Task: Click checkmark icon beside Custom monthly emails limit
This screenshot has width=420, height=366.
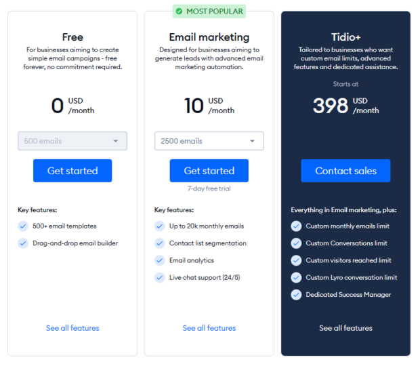Action: pyautogui.click(x=296, y=226)
